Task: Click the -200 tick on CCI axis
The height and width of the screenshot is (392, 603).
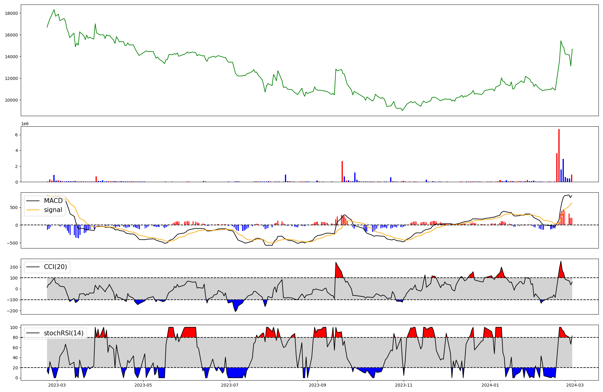Action: tap(13, 311)
